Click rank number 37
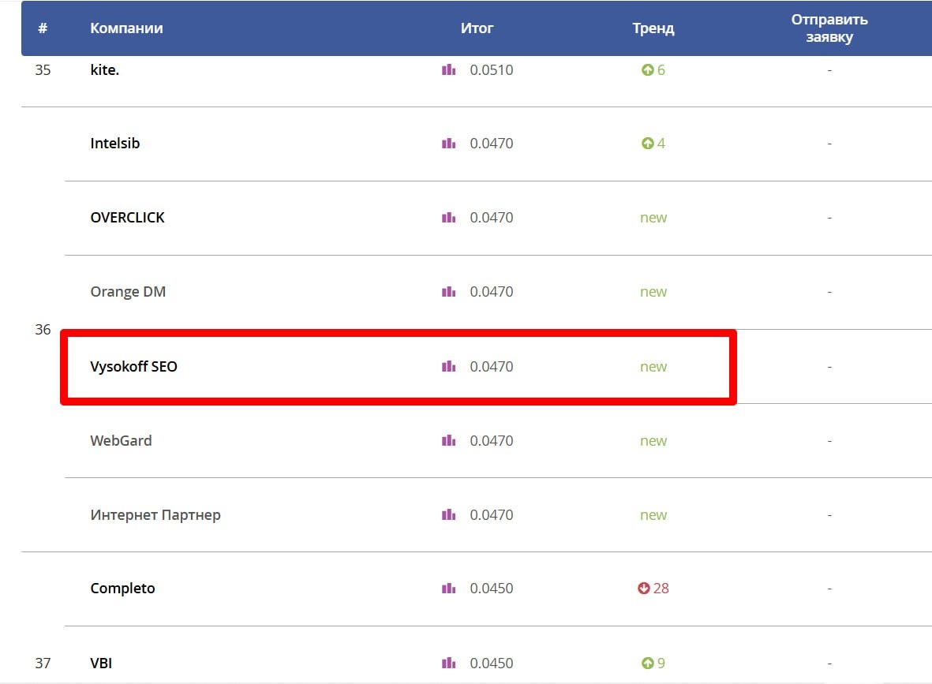 43,663
